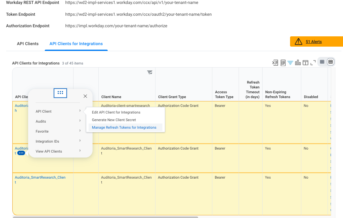Switch to the API Clients tab
The image size is (343, 218).
(x=28, y=44)
